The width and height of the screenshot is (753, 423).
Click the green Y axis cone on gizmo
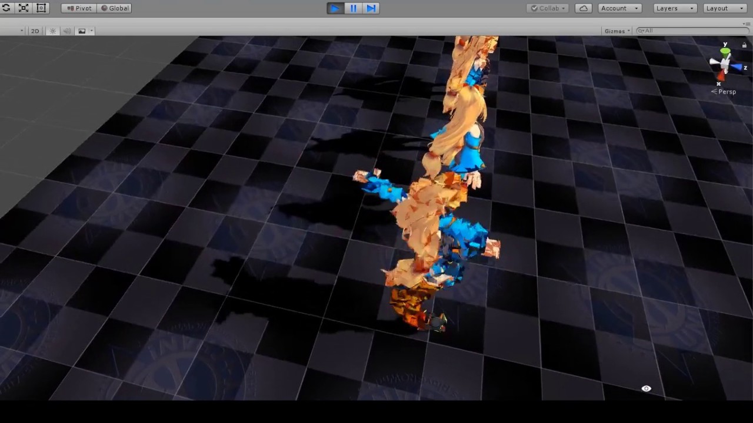pos(725,52)
